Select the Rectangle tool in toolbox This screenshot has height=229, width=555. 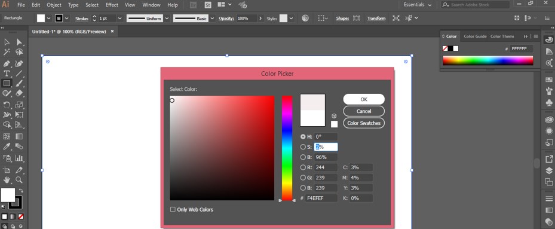click(7, 83)
